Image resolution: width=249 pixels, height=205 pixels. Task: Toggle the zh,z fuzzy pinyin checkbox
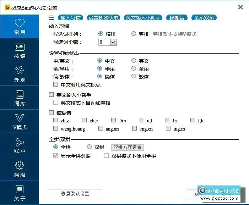[55, 121]
